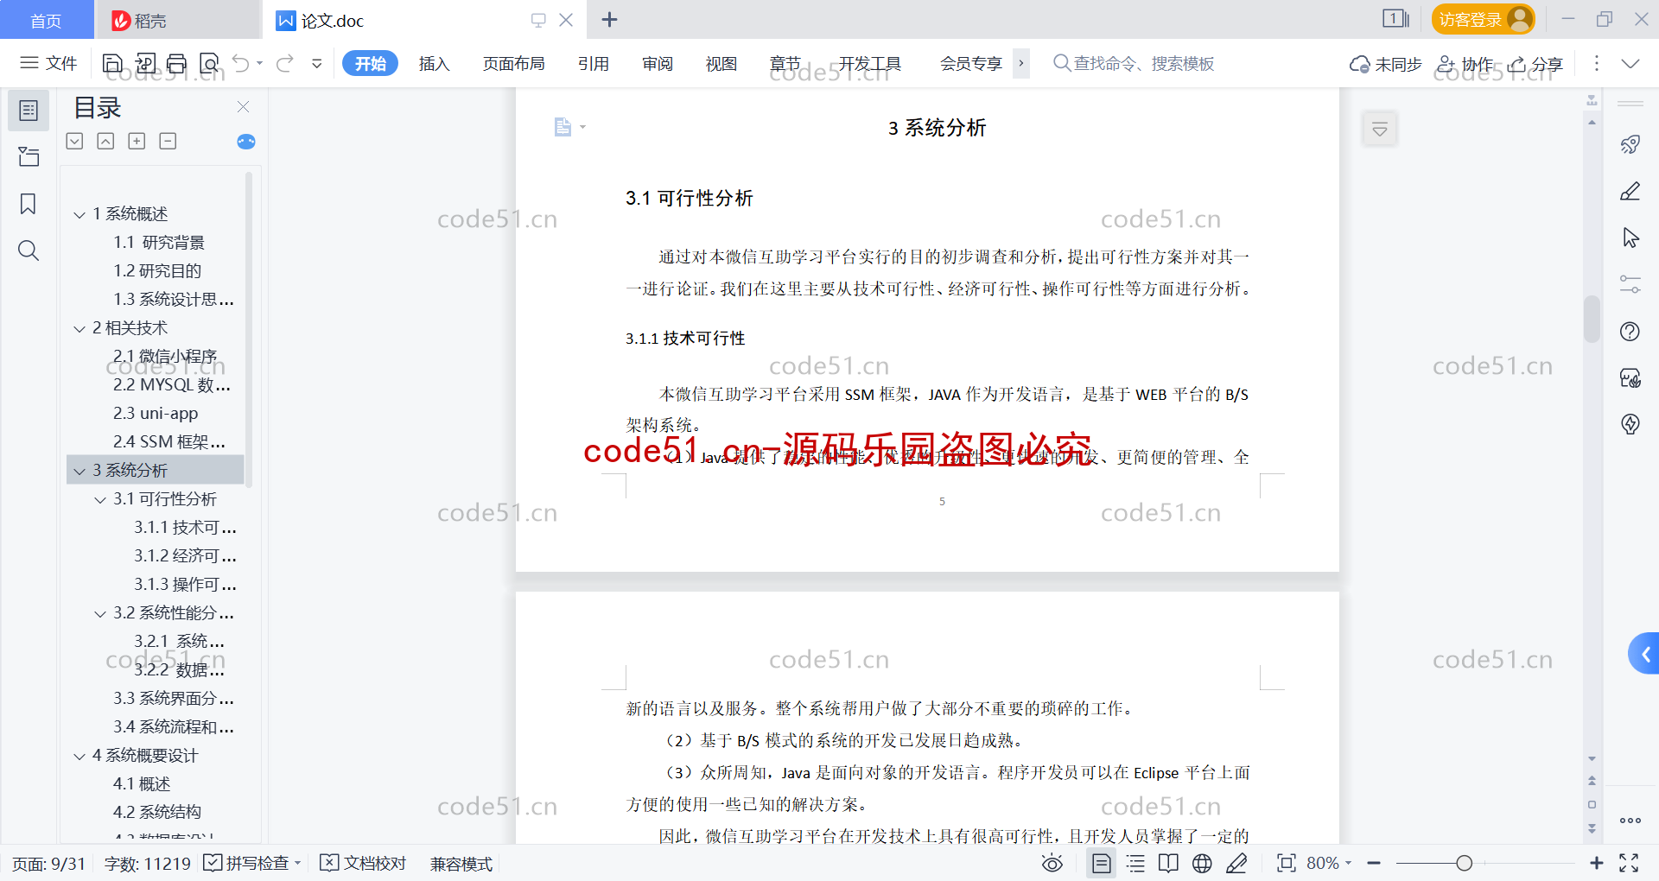
Task: Switch to page layout view icon
Action: coord(1102,863)
